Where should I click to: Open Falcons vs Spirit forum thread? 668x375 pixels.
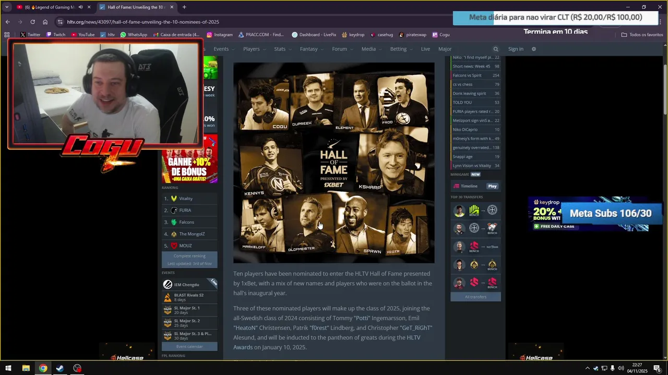pos(475,76)
